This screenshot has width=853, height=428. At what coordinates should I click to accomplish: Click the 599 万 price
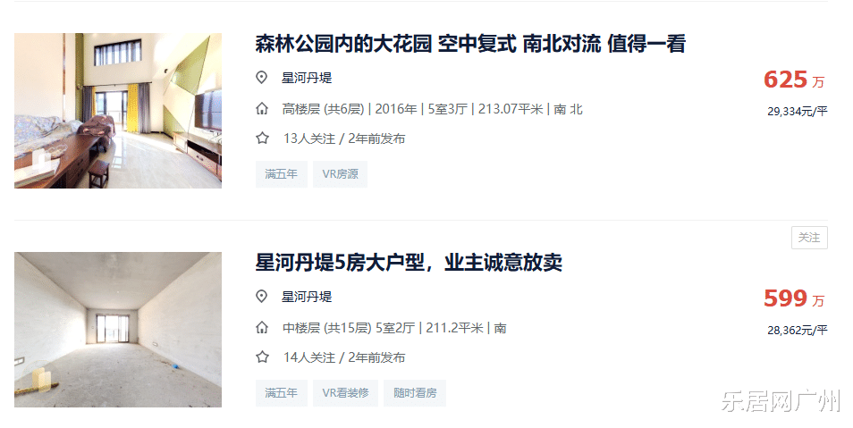click(794, 298)
